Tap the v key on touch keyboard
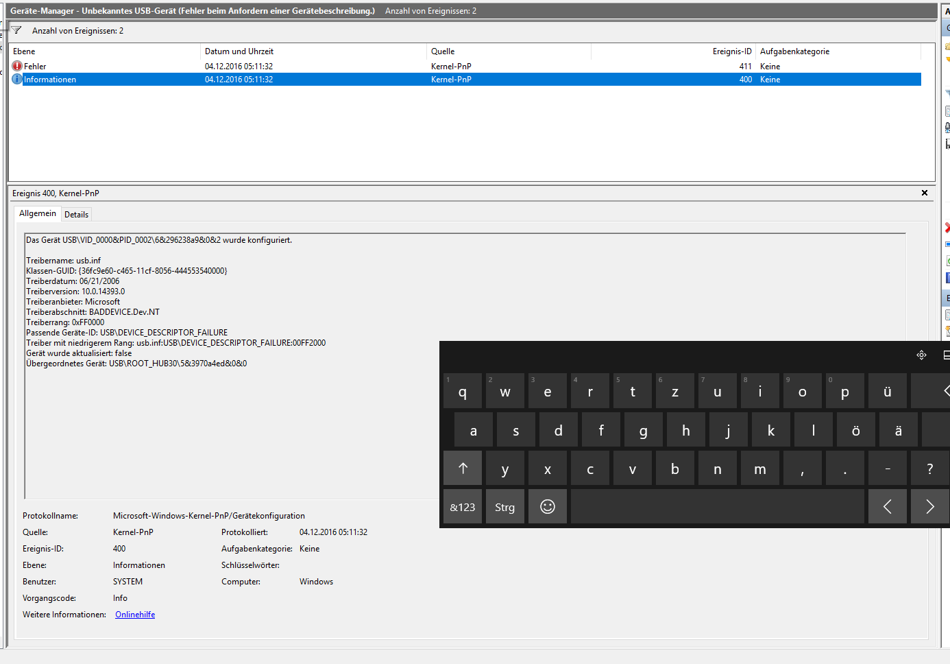This screenshot has width=950, height=664. (633, 469)
